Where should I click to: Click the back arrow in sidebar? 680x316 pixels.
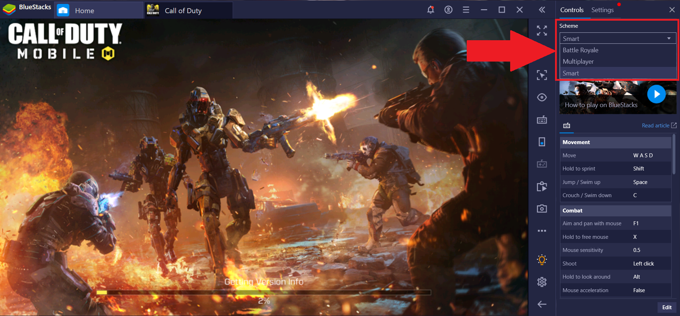pos(542,304)
